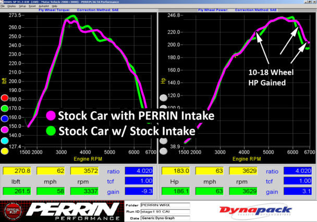Toggle the blue run color circle

tap(5, 119)
